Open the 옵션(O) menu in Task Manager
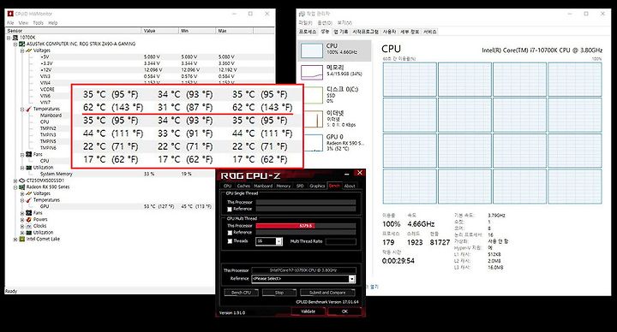Image resolution: width=617 pixels, height=332 pixels. click(325, 23)
